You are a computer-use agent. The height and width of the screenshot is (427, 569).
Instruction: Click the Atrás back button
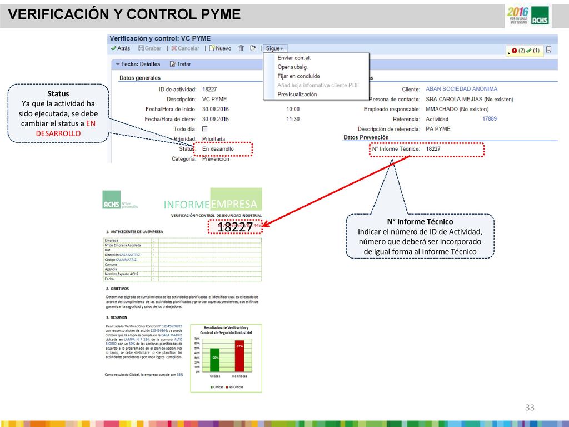(x=121, y=48)
